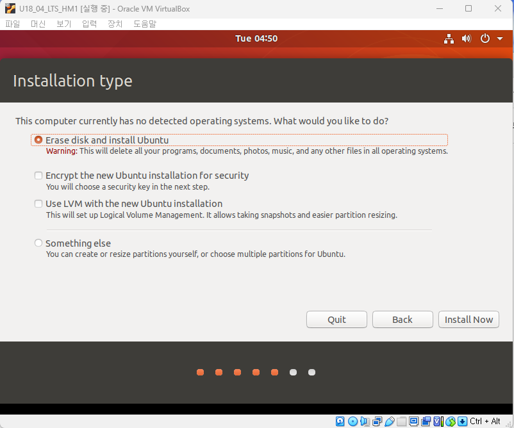The width and height of the screenshot is (514, 428).
Task: Select Erase disk and install Ubuntu
Action: (38, 140)
